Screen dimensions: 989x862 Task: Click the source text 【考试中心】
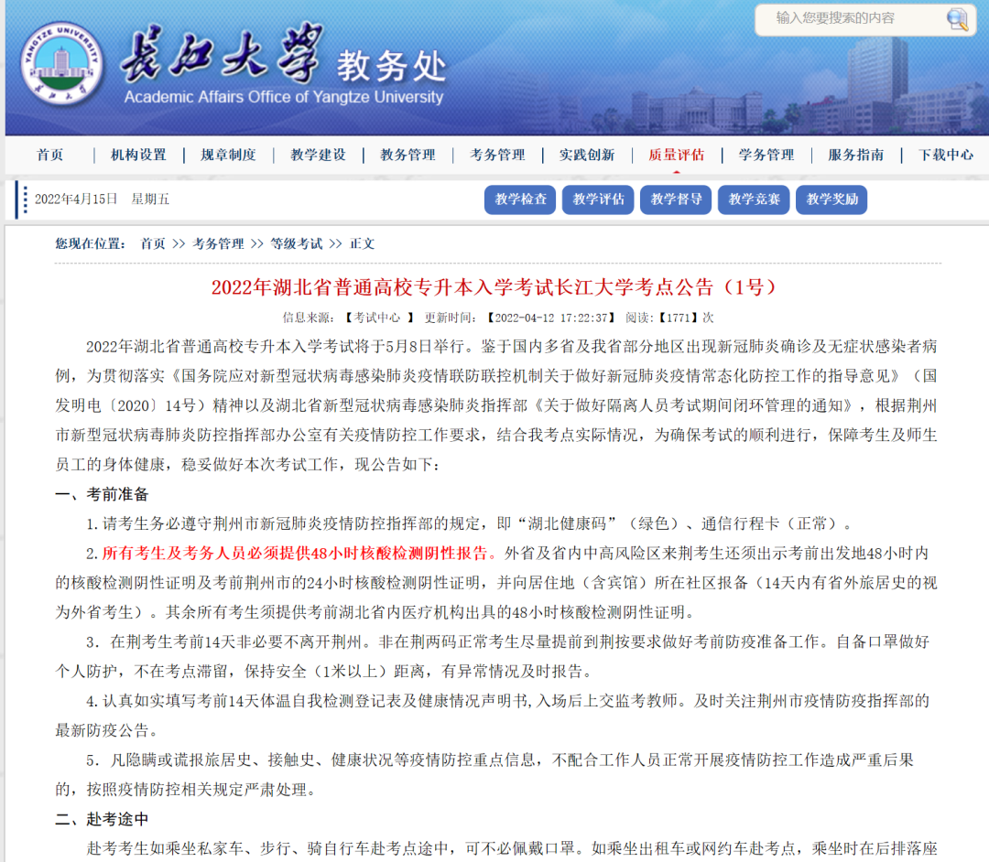(x=378, y=318)
